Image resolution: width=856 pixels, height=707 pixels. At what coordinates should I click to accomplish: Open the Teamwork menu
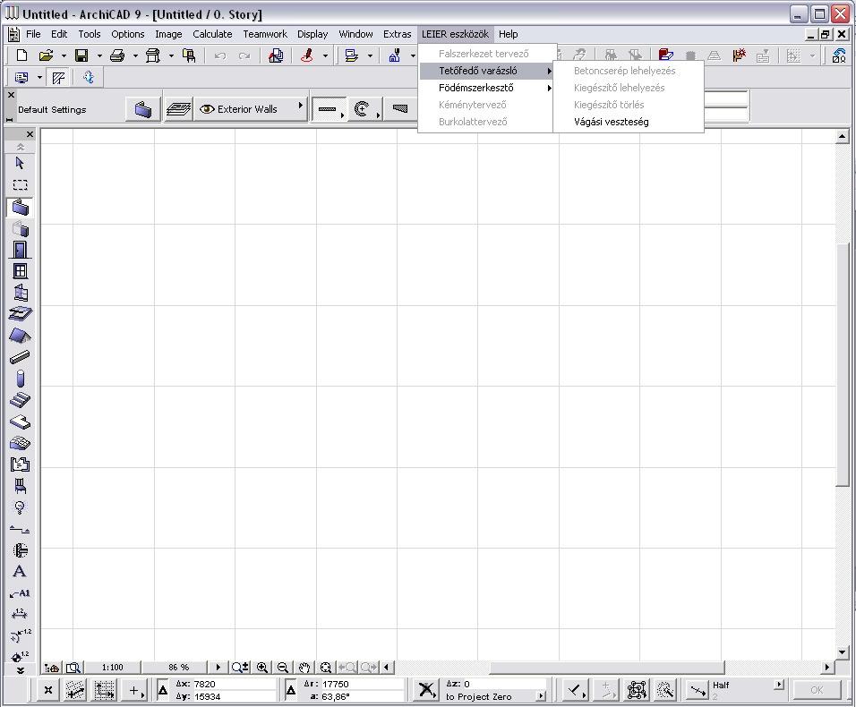265,34
